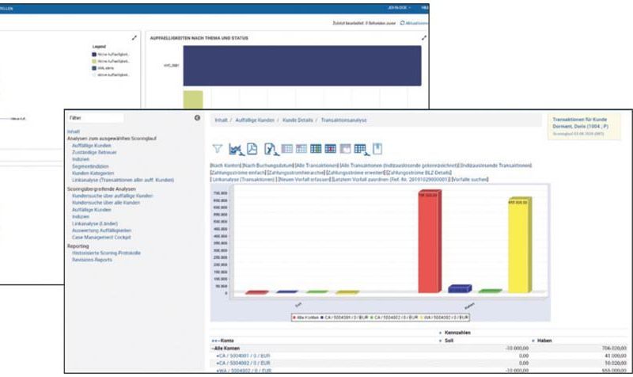Open [Zahlungsströme erweitert] link
This screenshot has width=633, height=377.
pyautogui.click(x=355, y=173)
